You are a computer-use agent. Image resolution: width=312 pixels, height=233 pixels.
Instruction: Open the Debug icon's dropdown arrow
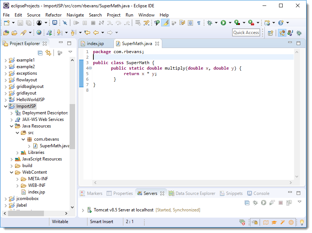(216, 23)
